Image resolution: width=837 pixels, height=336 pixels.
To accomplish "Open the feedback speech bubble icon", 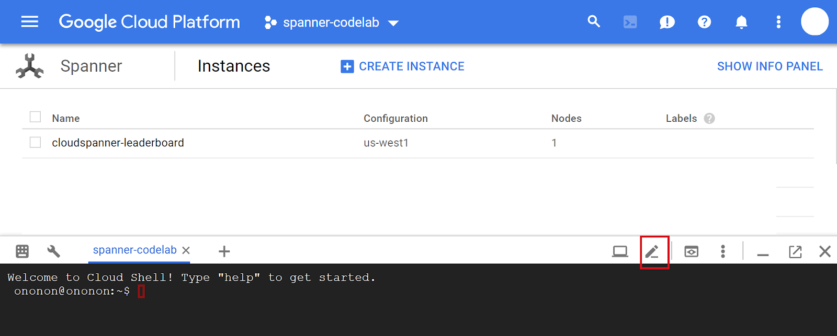I will [667, 22].
